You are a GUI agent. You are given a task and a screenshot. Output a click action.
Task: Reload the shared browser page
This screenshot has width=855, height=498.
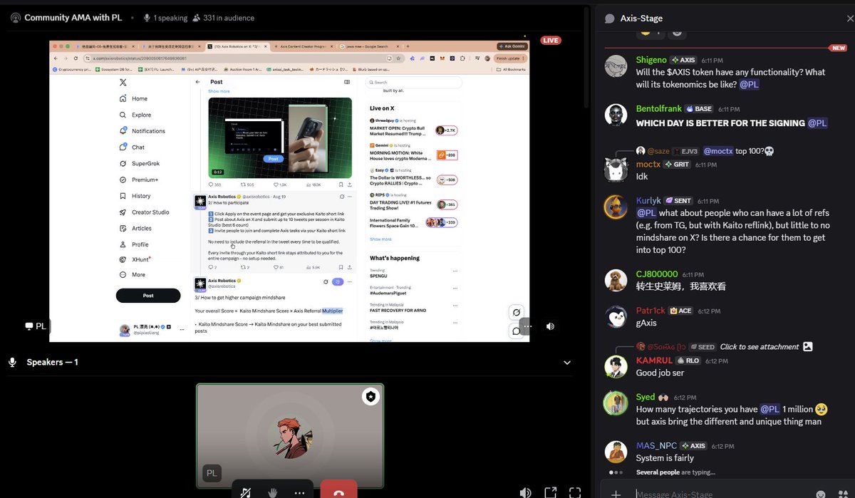(76, 58)
